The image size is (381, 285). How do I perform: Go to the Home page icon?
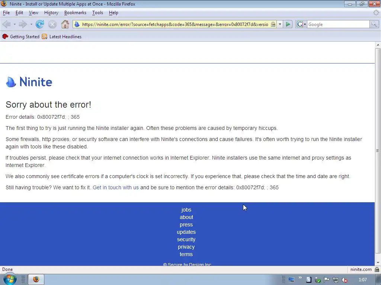pos(65,24)
